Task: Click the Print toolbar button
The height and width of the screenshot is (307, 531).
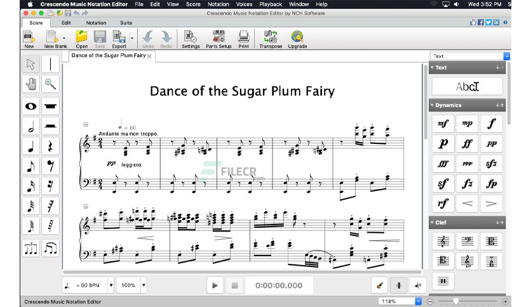Action: (x=243, y=39)
